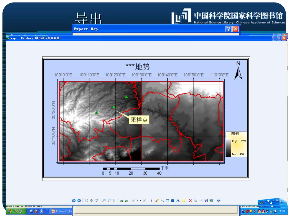The width and height of the screenshot is (288, 216).
Task: Restore down the picture viewer window
Action: (279, 38)
